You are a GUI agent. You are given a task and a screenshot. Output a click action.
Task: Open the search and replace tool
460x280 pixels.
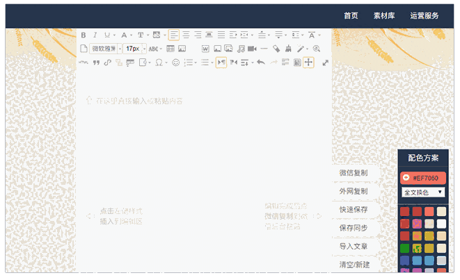pyautogui.click(x=316, y=49)
